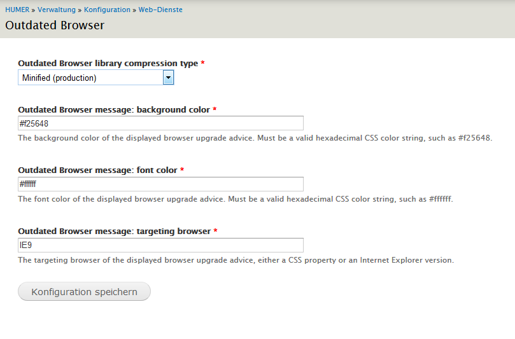The image size is (515, 339).
Task: Navigate to Web-Dienste breadcrumb
Action: pos(160,10)
